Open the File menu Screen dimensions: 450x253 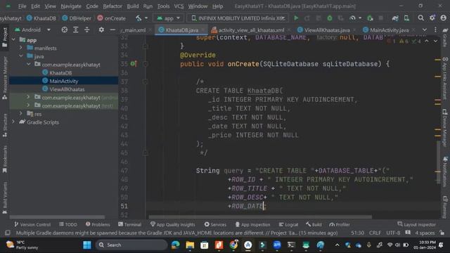point(22,6)
